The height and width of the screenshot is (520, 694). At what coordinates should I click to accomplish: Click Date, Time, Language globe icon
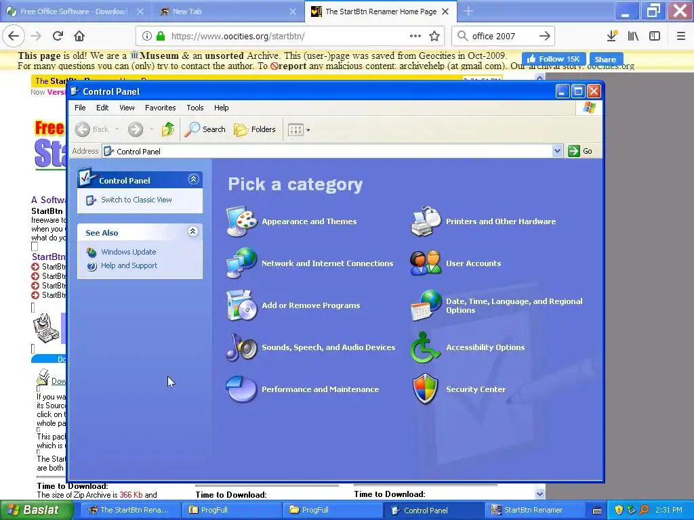pos(426,305)
